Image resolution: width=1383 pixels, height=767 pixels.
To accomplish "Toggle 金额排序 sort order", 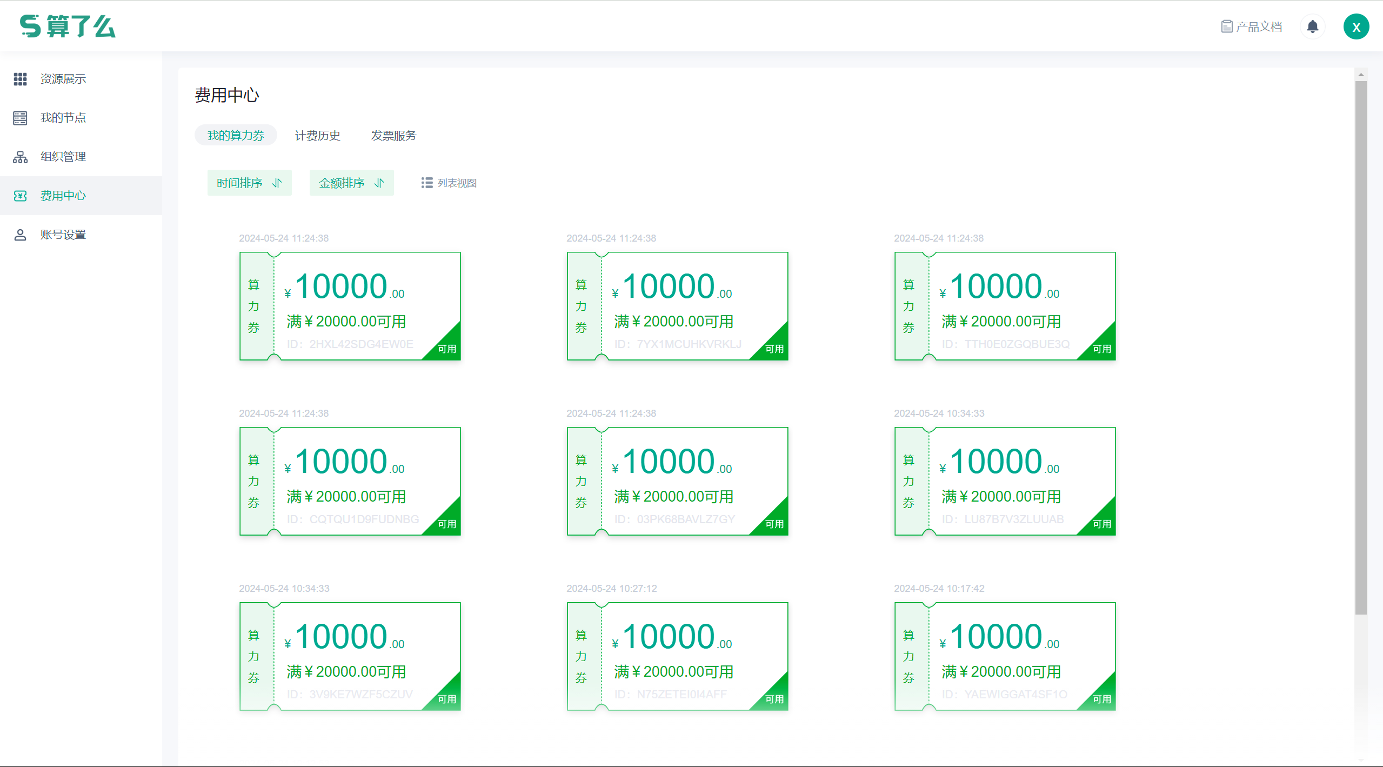I will coord(351,183).
